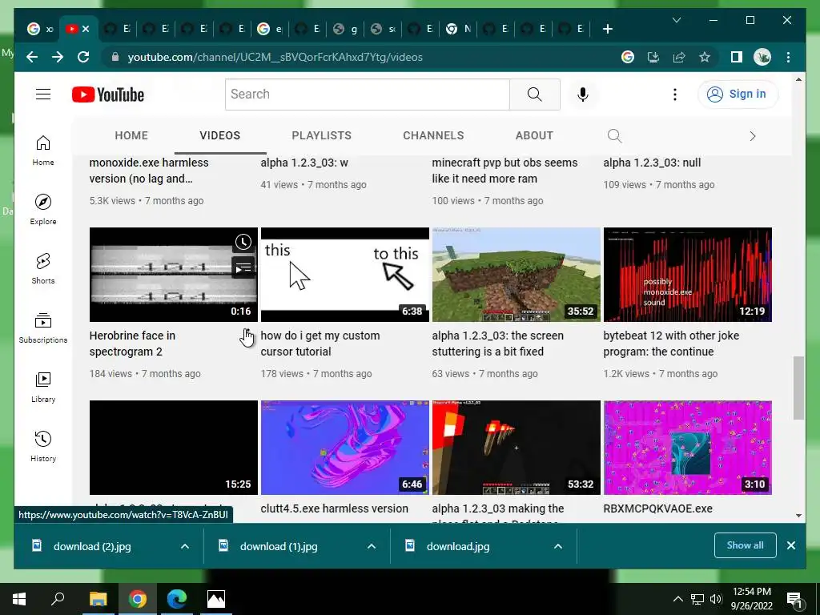Image resolution: width=820 pixels, height=615 pixels.
Task: Open a new browser tab
Action: pos(607,30)
